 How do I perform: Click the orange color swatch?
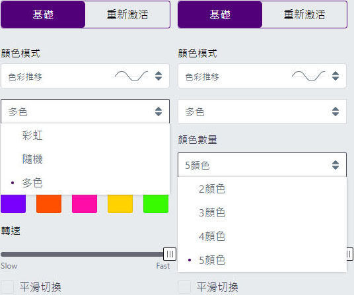point(49,204)
